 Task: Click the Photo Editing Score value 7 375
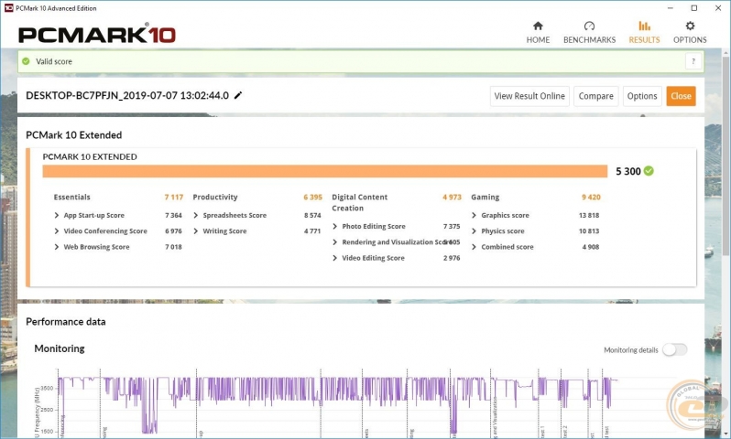coord(452,226)
